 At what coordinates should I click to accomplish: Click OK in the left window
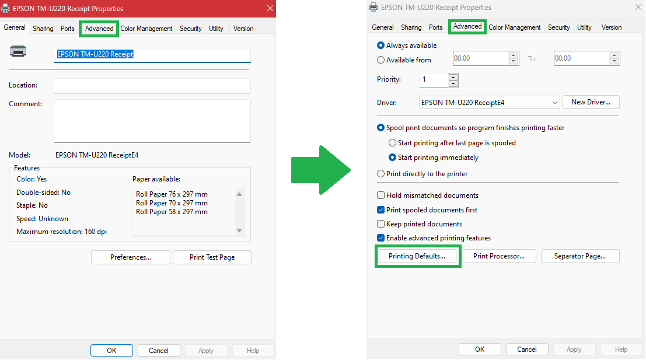[111, 351]
